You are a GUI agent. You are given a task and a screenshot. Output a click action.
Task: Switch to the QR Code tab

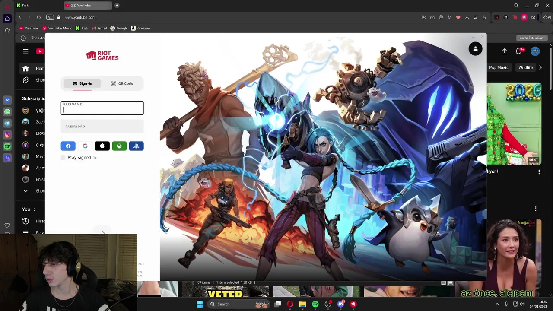click(122, 83)
